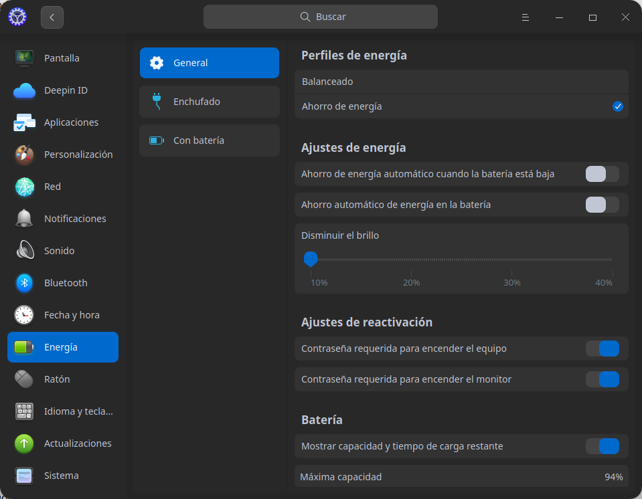The width and height of the screenshot is (642, 499).
Task: Click the Red network globe icon
Action: 24,187
